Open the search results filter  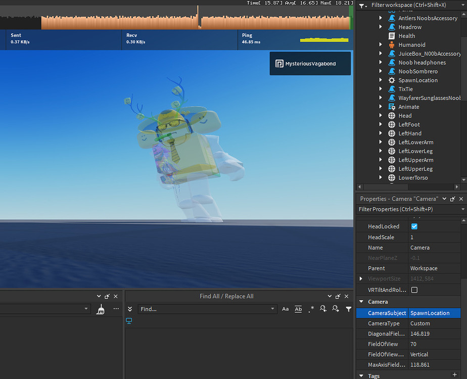[348, 309]
